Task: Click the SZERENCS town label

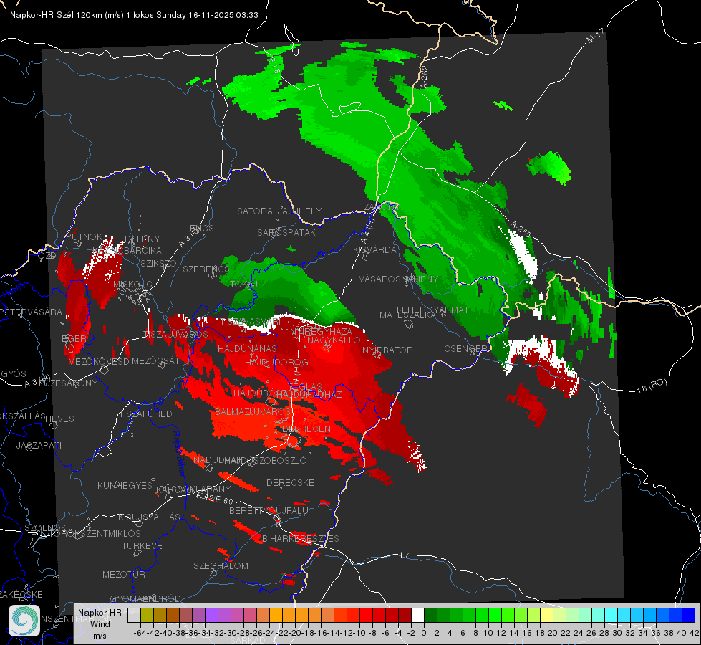Action: click(206, 269)
